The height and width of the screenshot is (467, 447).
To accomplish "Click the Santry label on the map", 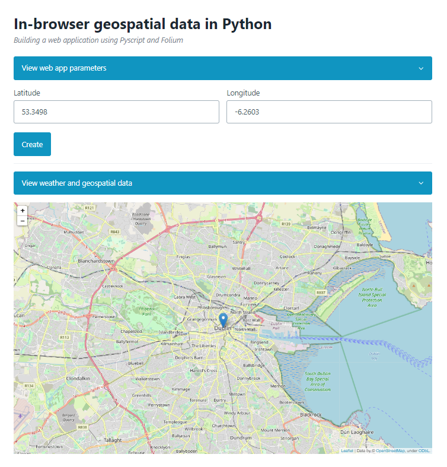I will pos(239,243).
